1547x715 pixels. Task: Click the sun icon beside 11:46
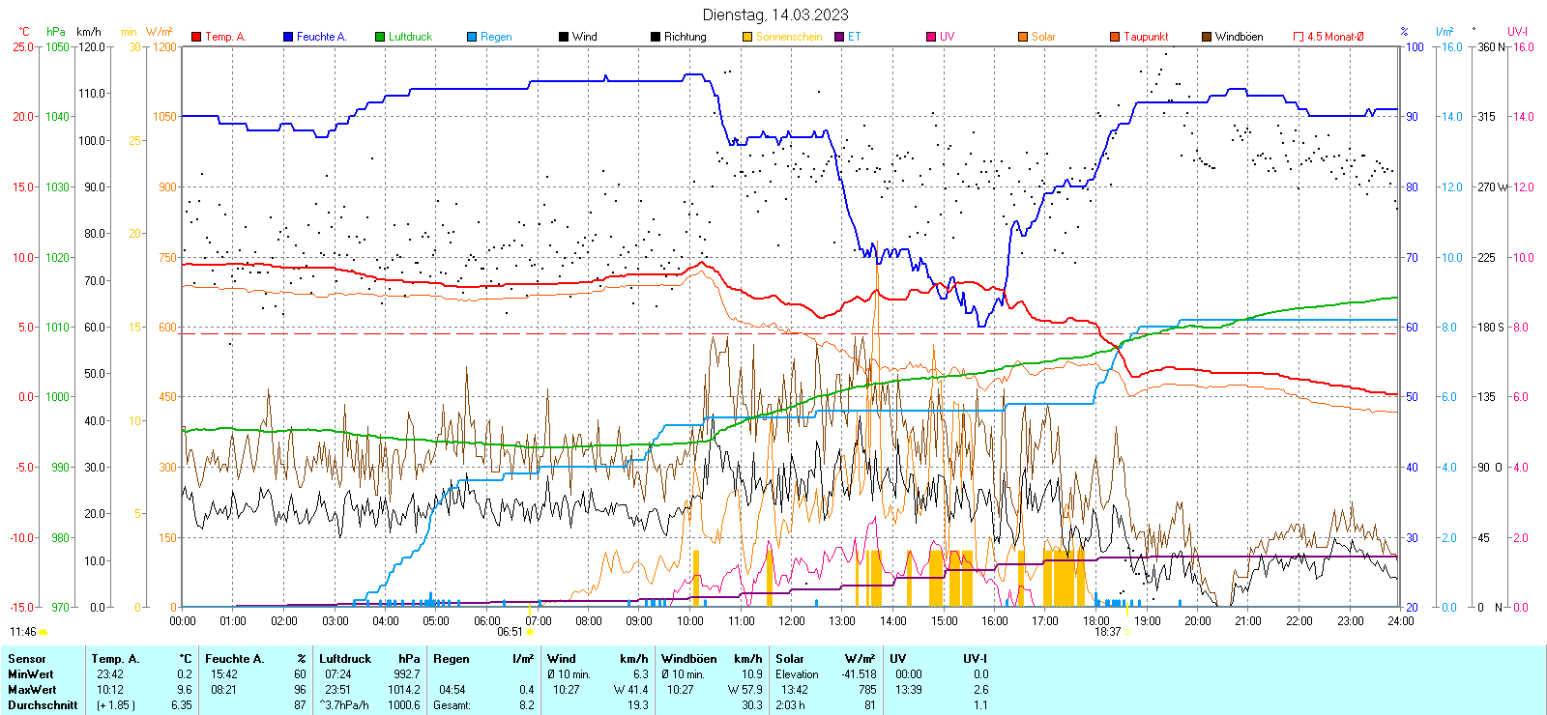tap(44, 632)
